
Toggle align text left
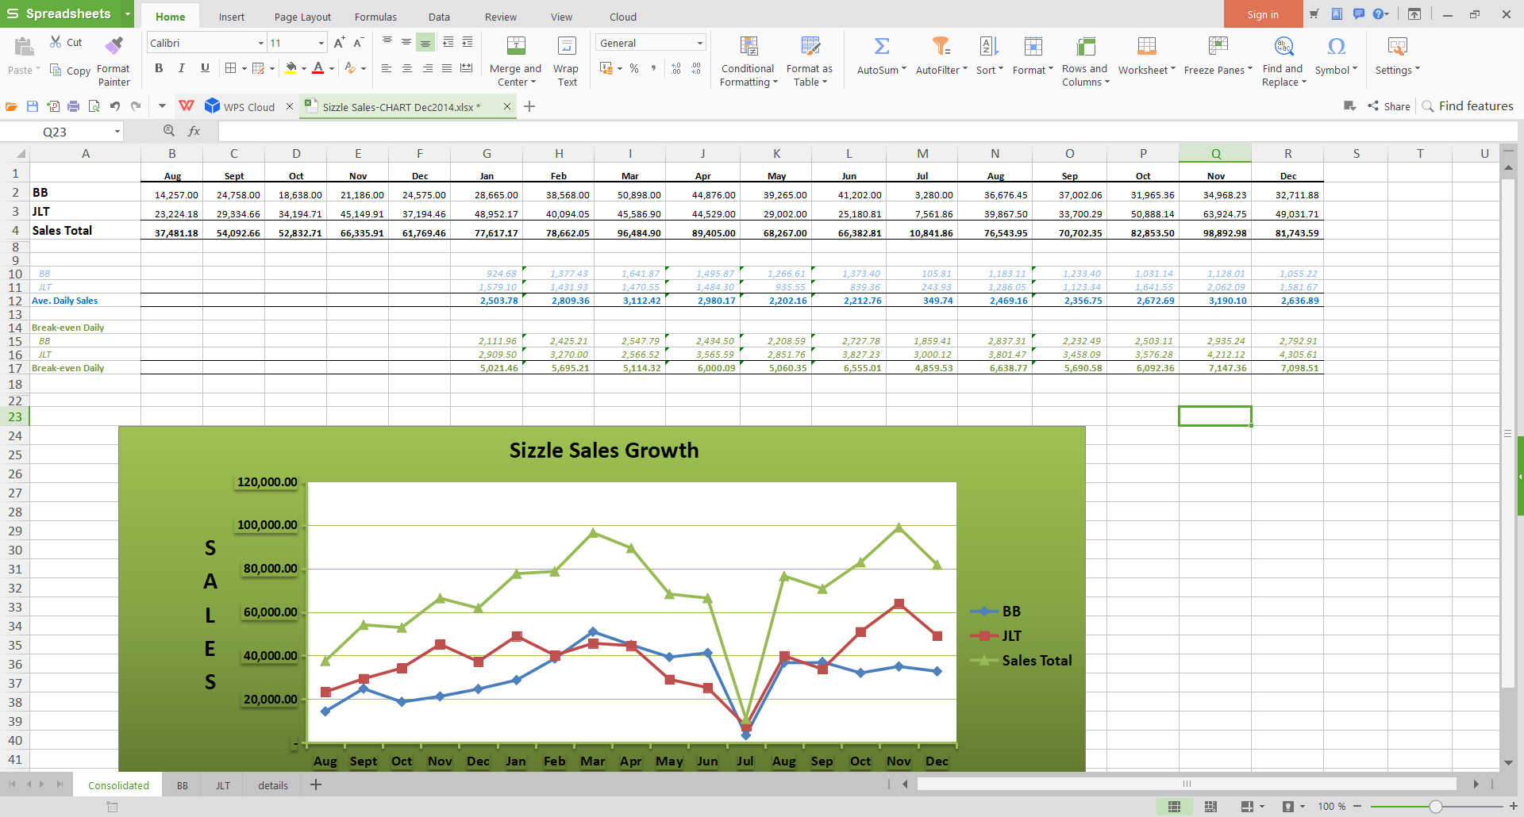click(387, 69)
